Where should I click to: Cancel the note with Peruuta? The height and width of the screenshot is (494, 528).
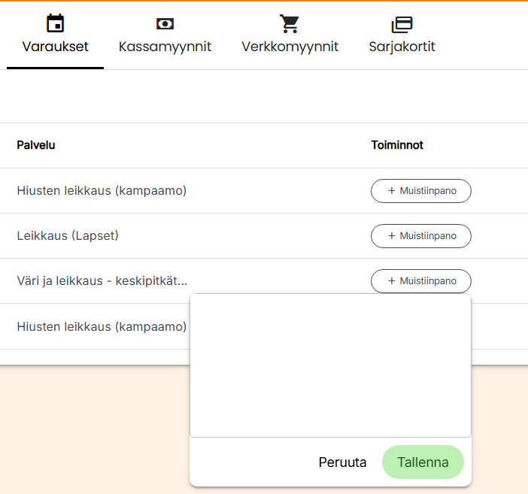point(342,462)
